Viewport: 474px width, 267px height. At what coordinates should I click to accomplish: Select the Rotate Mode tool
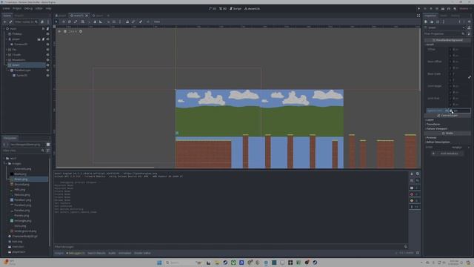point(70,22)
